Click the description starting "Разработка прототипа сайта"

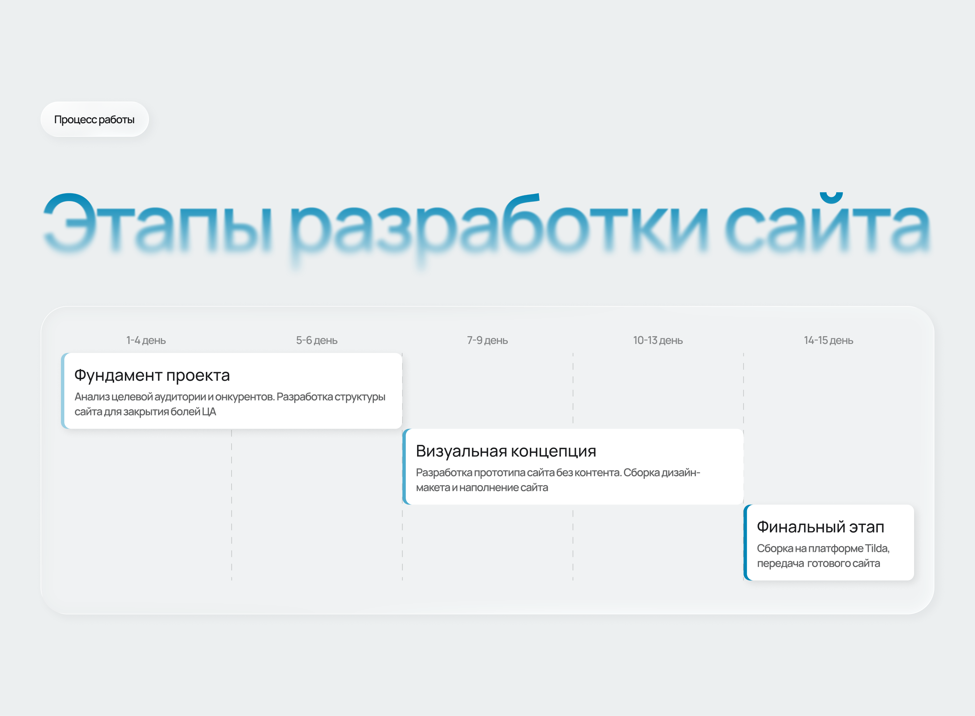pyautogui.click(x=558, y=480)
